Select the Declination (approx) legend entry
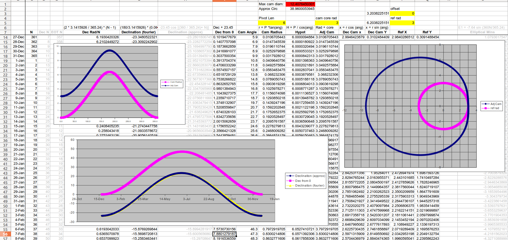Image resolution: width=508 pixels, height=240 pixels. coord(310,176)
